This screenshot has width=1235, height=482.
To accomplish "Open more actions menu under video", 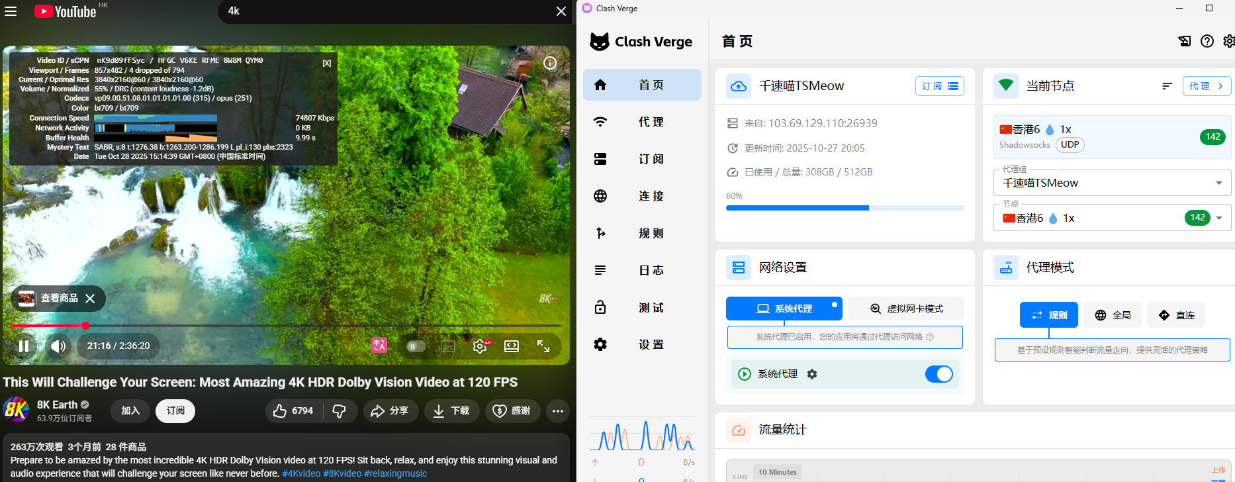I will click(x=558, y=411).
